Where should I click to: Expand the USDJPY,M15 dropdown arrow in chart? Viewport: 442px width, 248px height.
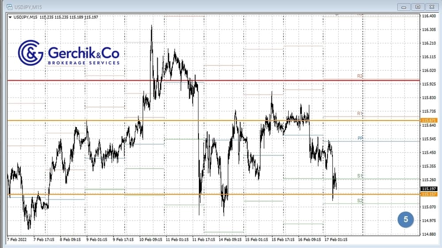(x=10, y=17)
